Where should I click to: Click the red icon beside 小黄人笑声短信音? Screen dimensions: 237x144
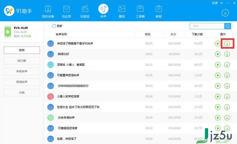(x=51, y=96)
